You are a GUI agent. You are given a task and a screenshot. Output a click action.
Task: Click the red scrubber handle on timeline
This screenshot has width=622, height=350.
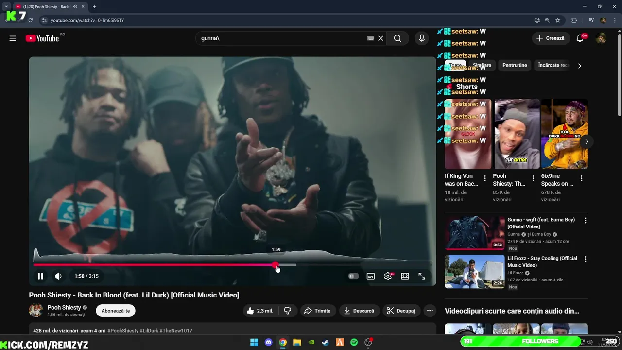[276, 265]
